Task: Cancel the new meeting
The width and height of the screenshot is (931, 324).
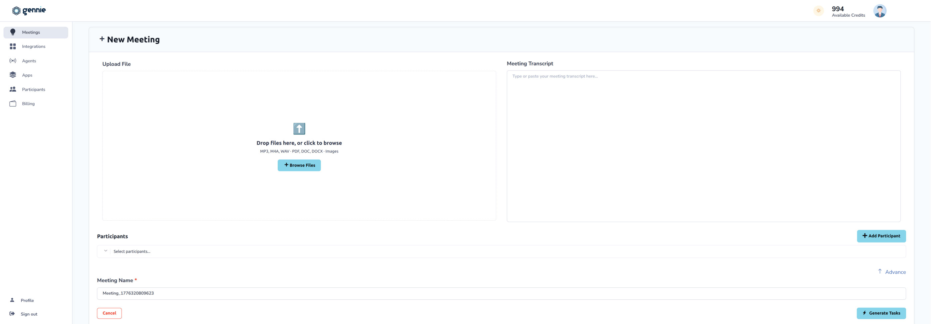Action: pyautogui.click(x=109, y=313)
